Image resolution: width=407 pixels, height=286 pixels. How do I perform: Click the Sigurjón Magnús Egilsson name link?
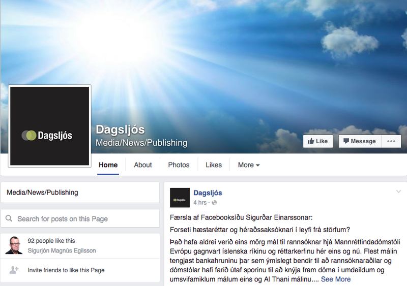[62, 250]
